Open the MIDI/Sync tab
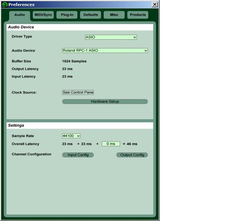The height and width of the screenshot is (221, 239). (43, 15)
